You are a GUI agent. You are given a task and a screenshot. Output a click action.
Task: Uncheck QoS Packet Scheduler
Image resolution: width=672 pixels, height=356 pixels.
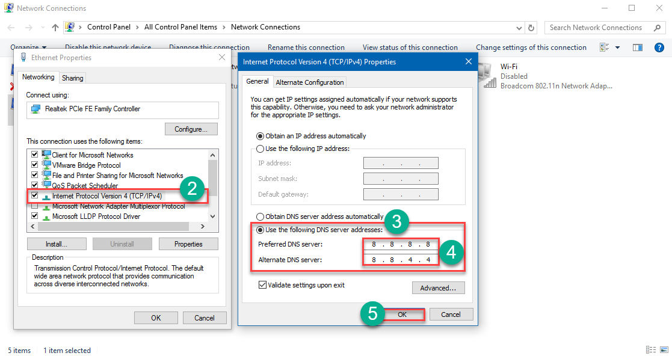click(x=34, y=185)
